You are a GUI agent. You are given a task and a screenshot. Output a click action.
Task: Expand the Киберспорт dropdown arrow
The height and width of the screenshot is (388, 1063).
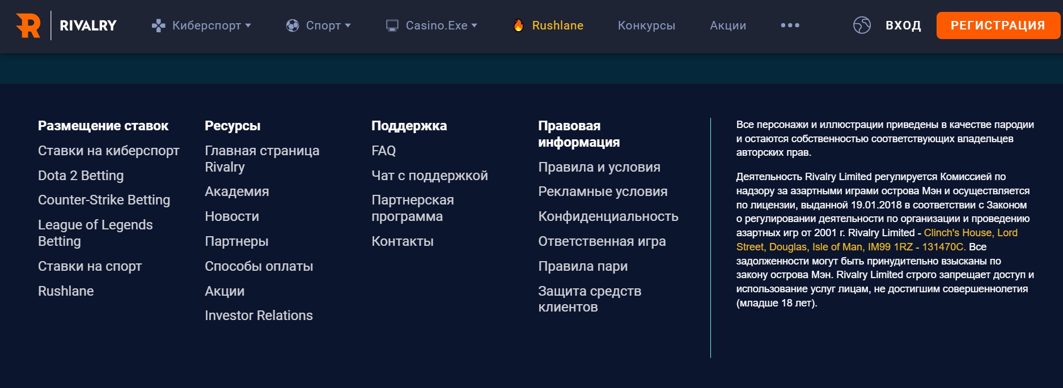[x=248, y=25]
